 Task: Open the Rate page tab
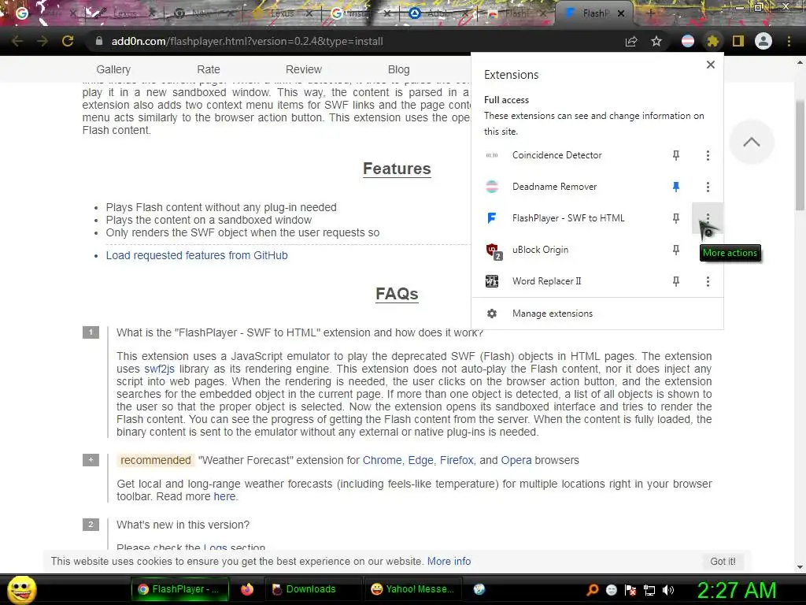[209, 69]
